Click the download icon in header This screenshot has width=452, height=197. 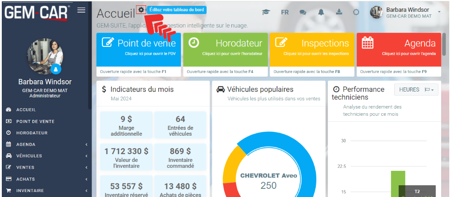tap(339, 12)
